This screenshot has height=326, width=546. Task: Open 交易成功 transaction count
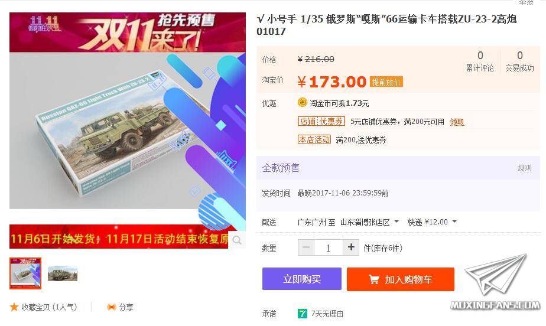pos(520,61)
